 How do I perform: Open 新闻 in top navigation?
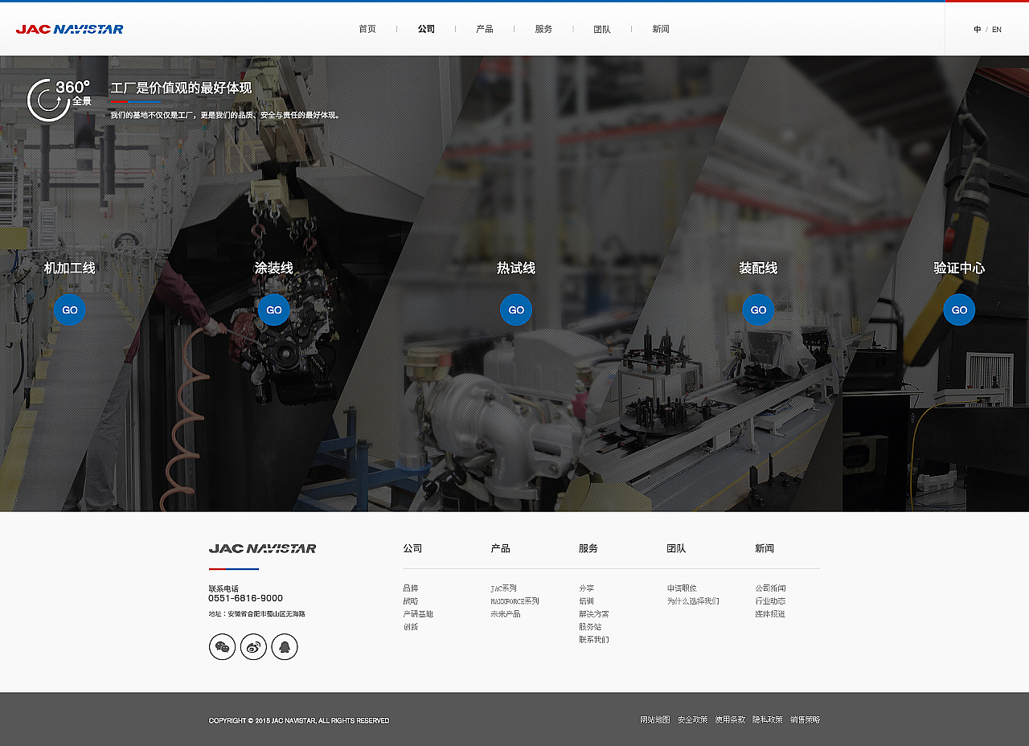click(661, 29)
